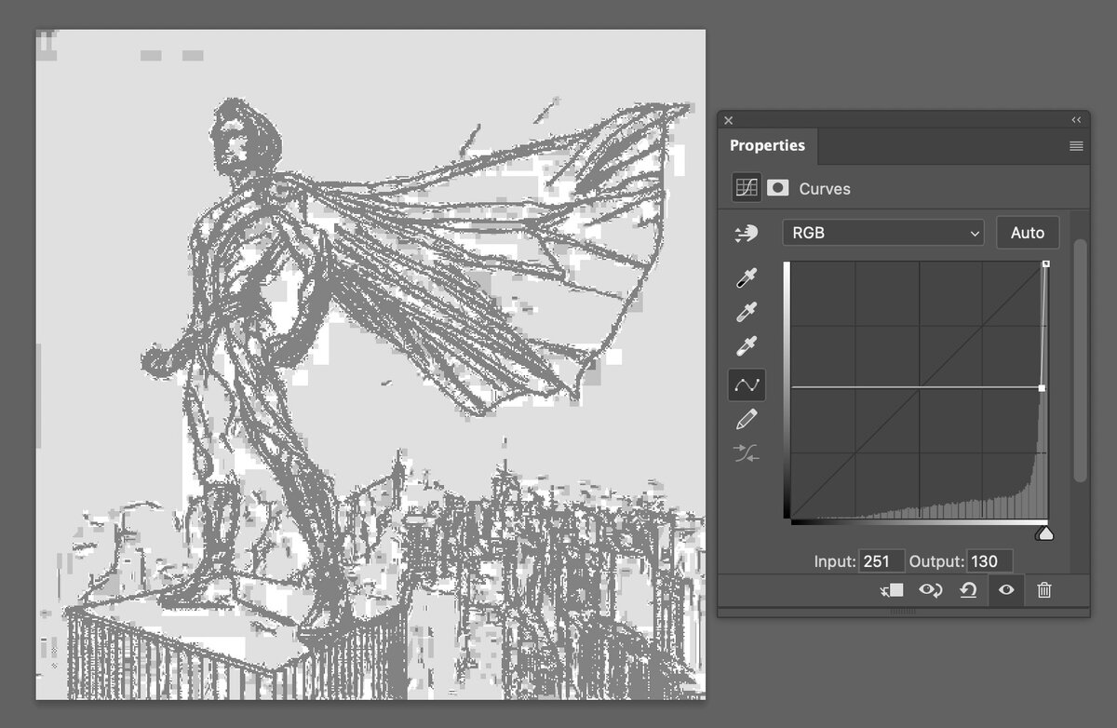This screenshot has width=1117, height=728.
Task: Close the Properties panel
Action: click(x=729, y=120)
